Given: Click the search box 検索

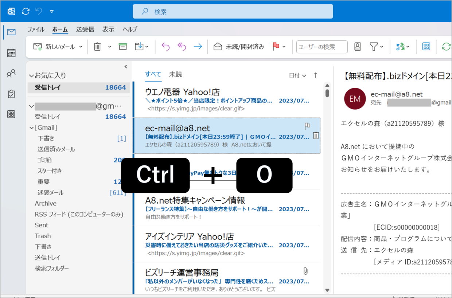Looking at the screenshot, I should click(233, 11).
